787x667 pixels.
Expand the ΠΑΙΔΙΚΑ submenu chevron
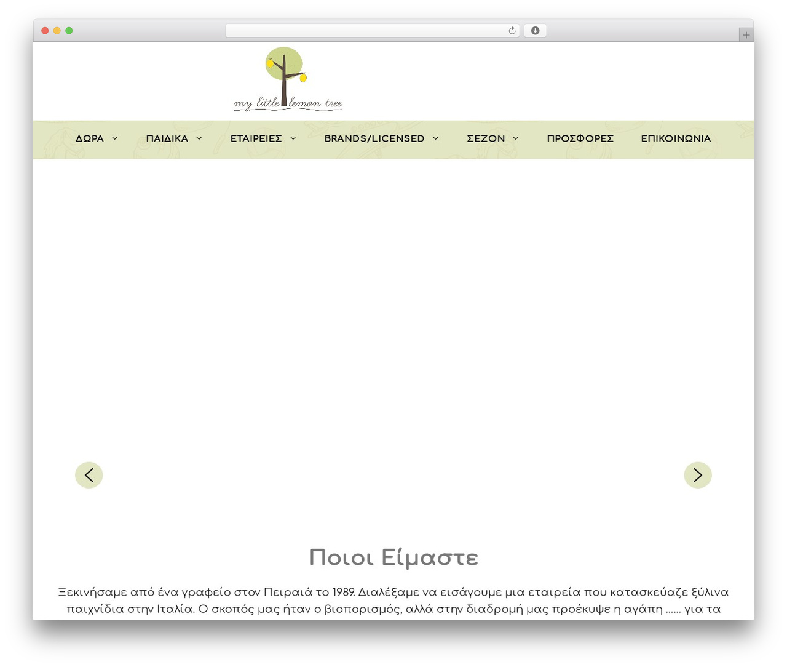click(x=199, y=138)
